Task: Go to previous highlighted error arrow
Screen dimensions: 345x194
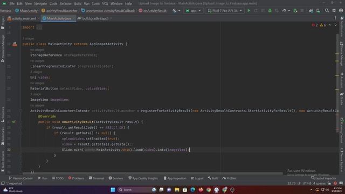Action: pos(330,25)
